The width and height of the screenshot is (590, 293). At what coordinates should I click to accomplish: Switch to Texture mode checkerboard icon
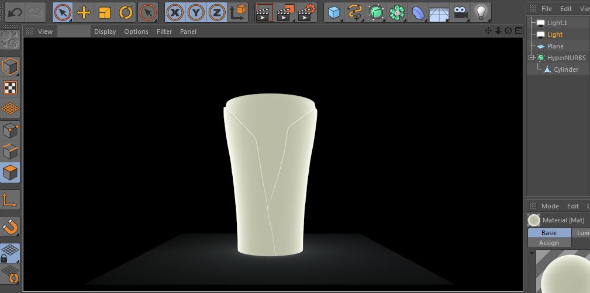click(10, 88)
